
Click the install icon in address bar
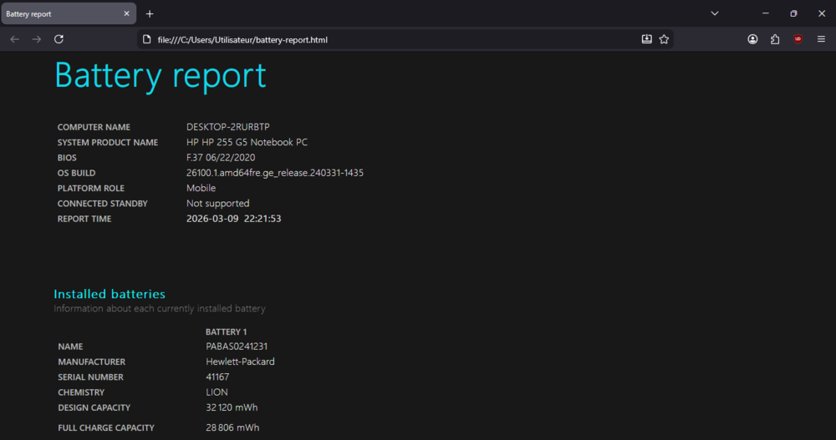point(646,39)
